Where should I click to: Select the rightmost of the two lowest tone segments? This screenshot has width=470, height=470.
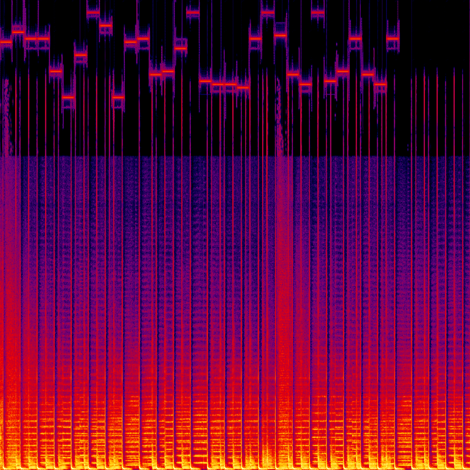(x=118, y=97)
